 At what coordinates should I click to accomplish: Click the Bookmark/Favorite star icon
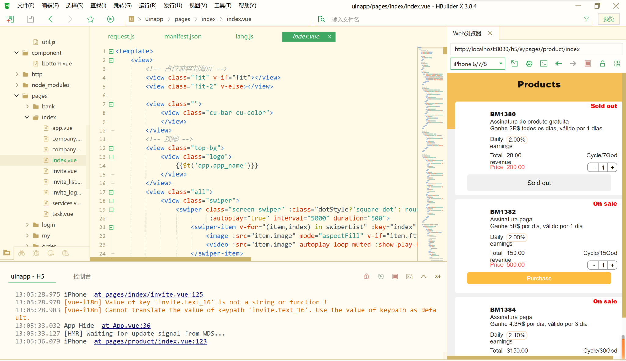91,19
